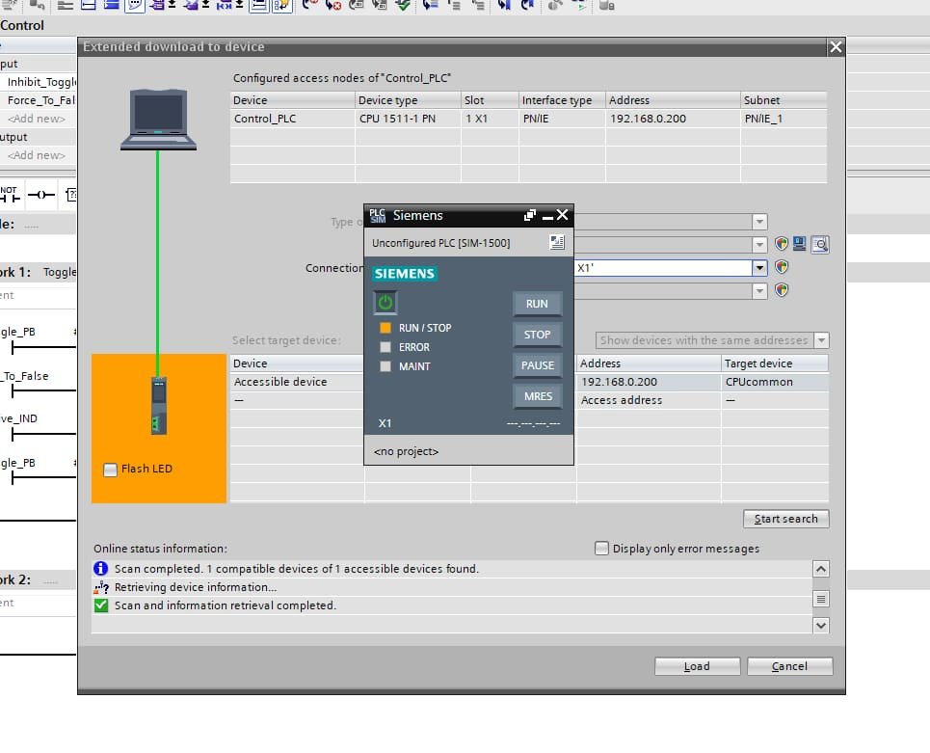Click the switch-to-project-view icon on the PLCSIM panel
930x753 pixels.
click(557, 243)
